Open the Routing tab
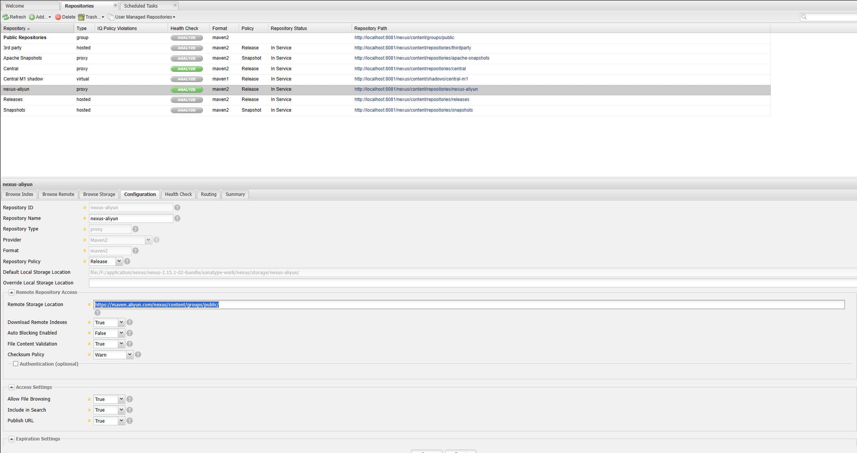Image resolution: width=857 pixels, height=453 pixels. coord(209,194)
